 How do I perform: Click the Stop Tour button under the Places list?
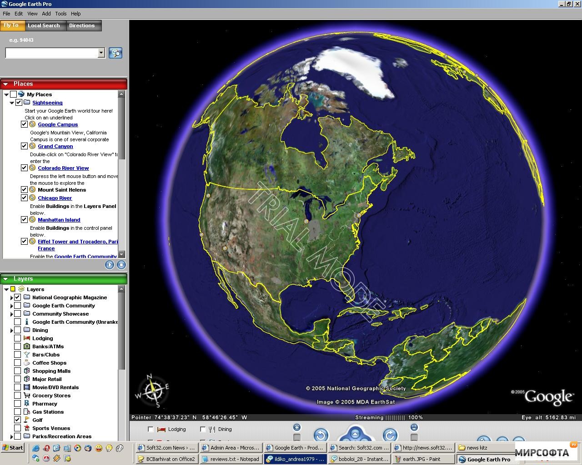click(121, 265)
